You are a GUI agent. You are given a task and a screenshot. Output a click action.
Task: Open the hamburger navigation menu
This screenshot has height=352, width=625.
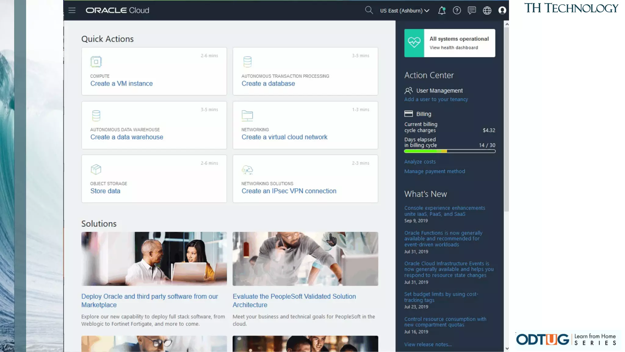click(x=72, y=10)
